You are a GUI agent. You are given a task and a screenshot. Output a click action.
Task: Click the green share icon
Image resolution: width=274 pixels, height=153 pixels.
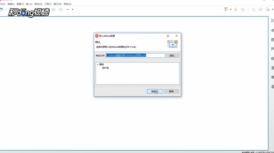pos(260,9)
